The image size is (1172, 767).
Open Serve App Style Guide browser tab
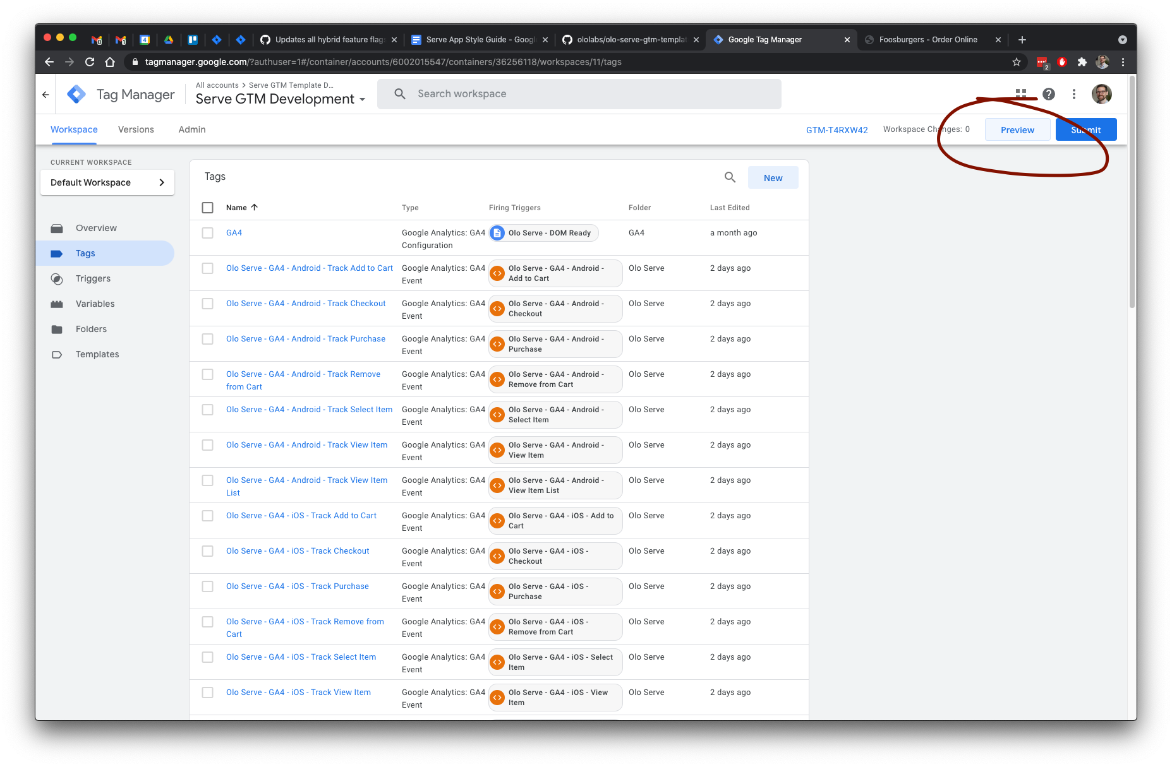[480, 40]
